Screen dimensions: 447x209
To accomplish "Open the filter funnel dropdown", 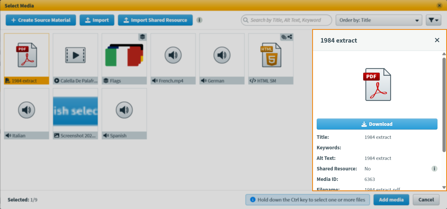I will click(x=433, y=20).
